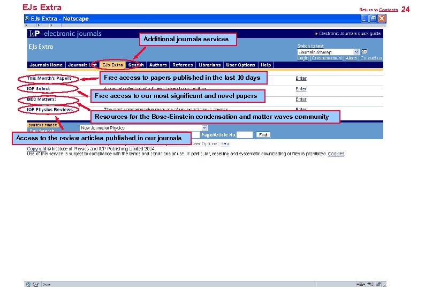Open the Help tab
This screenshot has width=425, height=289.
tap(265, 65)
